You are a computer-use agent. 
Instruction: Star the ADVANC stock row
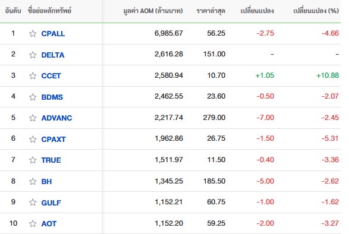[33, 118]
